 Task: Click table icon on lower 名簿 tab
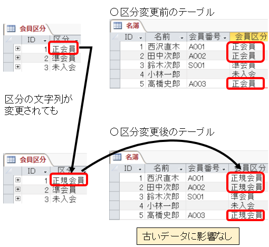click(x=117, y=157)
